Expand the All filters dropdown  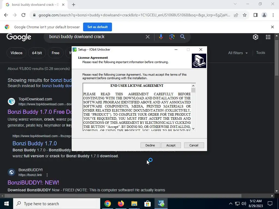click(x=238, y=53)
